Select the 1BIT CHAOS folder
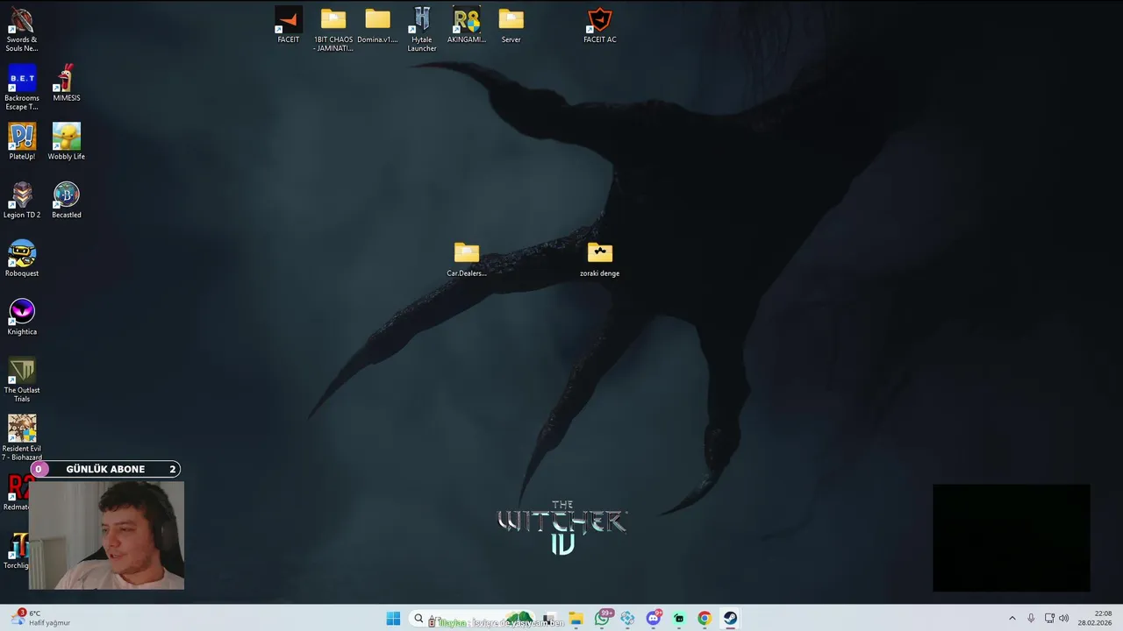Screen dimensions: 1123x631 click(x=333, y=30)
